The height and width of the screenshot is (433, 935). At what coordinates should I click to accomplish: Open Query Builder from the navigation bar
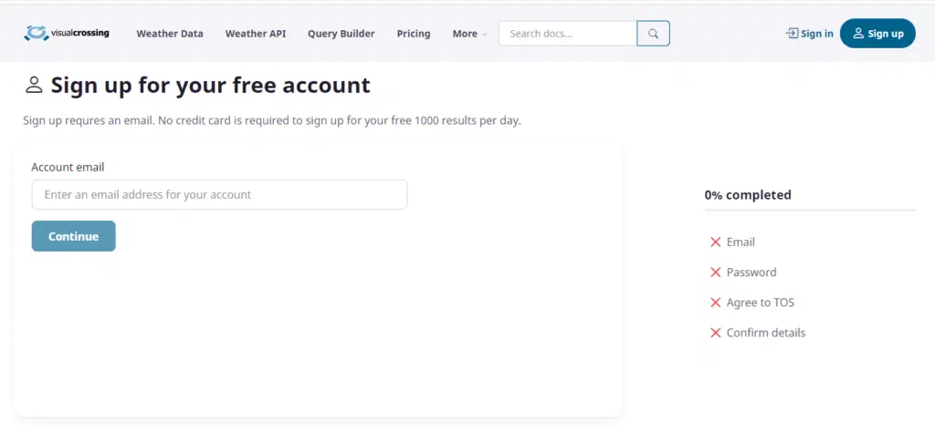[x=341, y=34]
